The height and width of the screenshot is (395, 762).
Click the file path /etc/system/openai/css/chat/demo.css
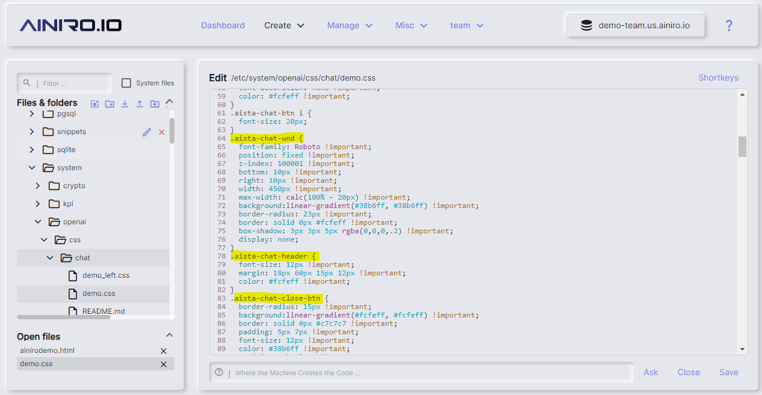(x=303, y=78)
